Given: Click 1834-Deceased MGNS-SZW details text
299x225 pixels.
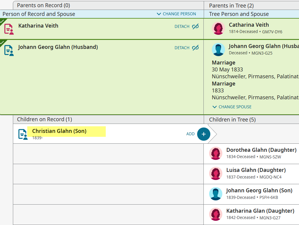Looking at the screenshot, I should click(254, 157).
